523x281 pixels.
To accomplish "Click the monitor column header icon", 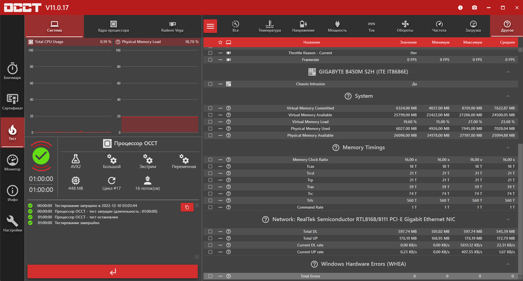I will [x=228, y=42].
